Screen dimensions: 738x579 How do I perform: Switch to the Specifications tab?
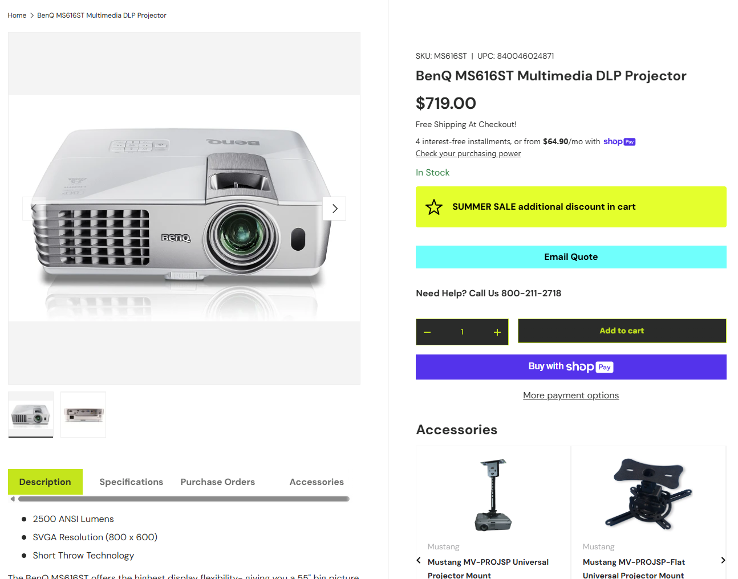point(131,482)
